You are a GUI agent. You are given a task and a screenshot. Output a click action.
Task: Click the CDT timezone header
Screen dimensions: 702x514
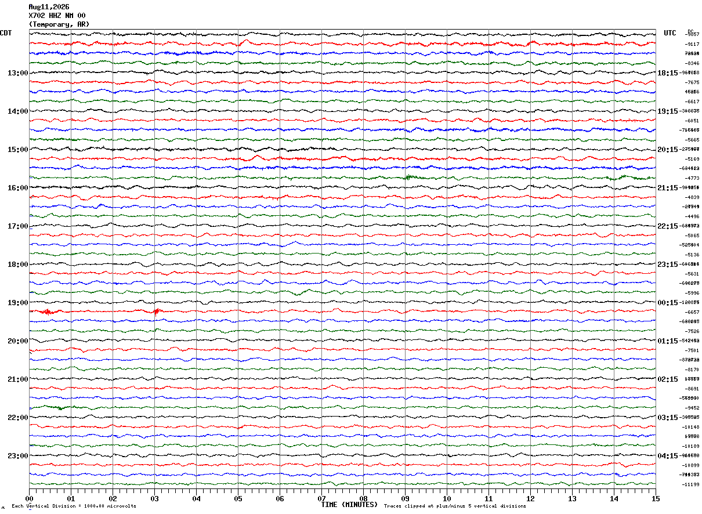(x=6, y=33)
